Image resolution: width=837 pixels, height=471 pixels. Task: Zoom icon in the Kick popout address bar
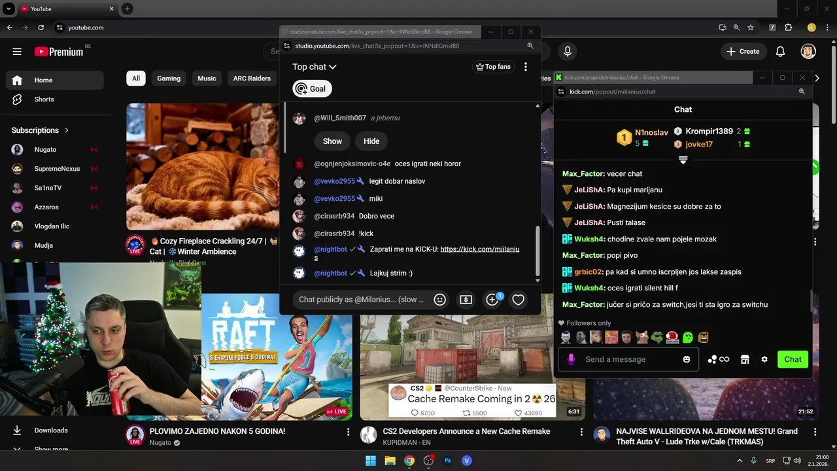click(802, 92)
